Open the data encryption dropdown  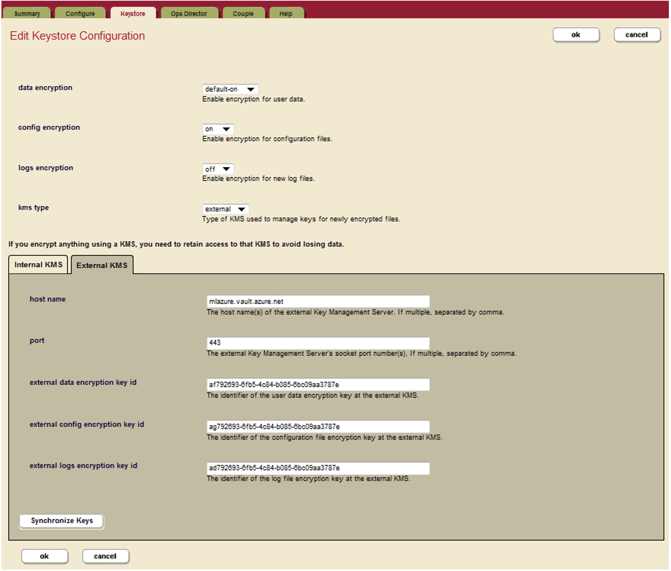(x=230, y=89)
